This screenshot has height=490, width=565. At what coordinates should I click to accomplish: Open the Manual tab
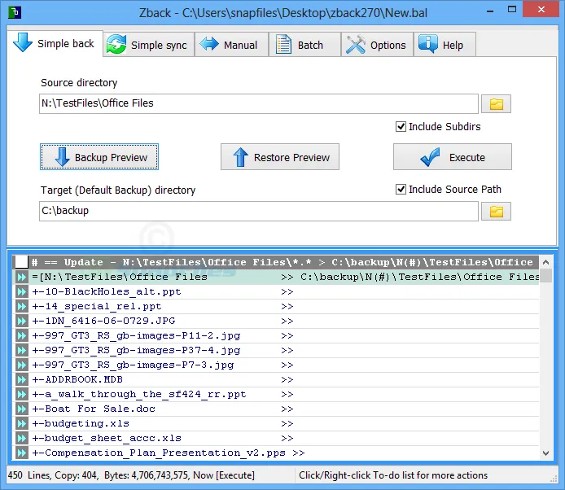(231, 45)
